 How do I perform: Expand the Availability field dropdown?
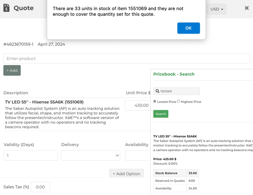pos(137,155)
